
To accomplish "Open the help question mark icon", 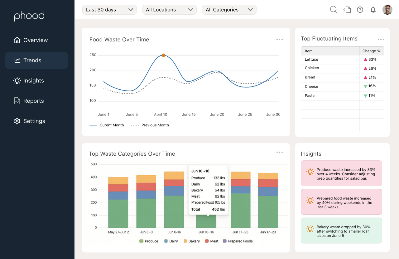I will coord(360,10).
